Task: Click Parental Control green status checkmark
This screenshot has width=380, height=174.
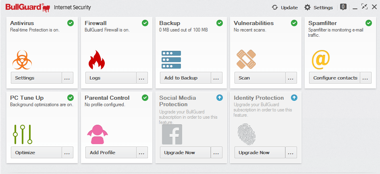Action: pos(145,98)
